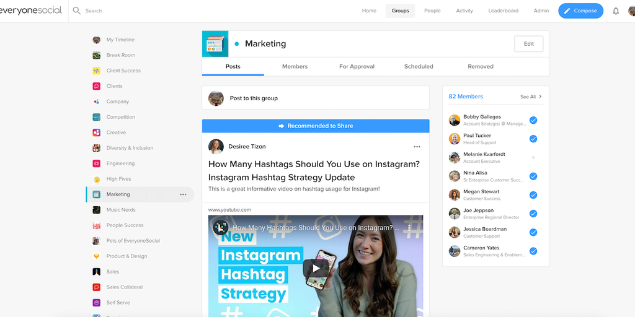635x317 pixels.
Task: Switch to the Posts tab
Action: coord(233,66)
